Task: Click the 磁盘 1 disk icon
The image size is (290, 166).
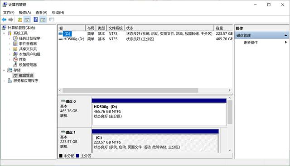Action: 63,132
